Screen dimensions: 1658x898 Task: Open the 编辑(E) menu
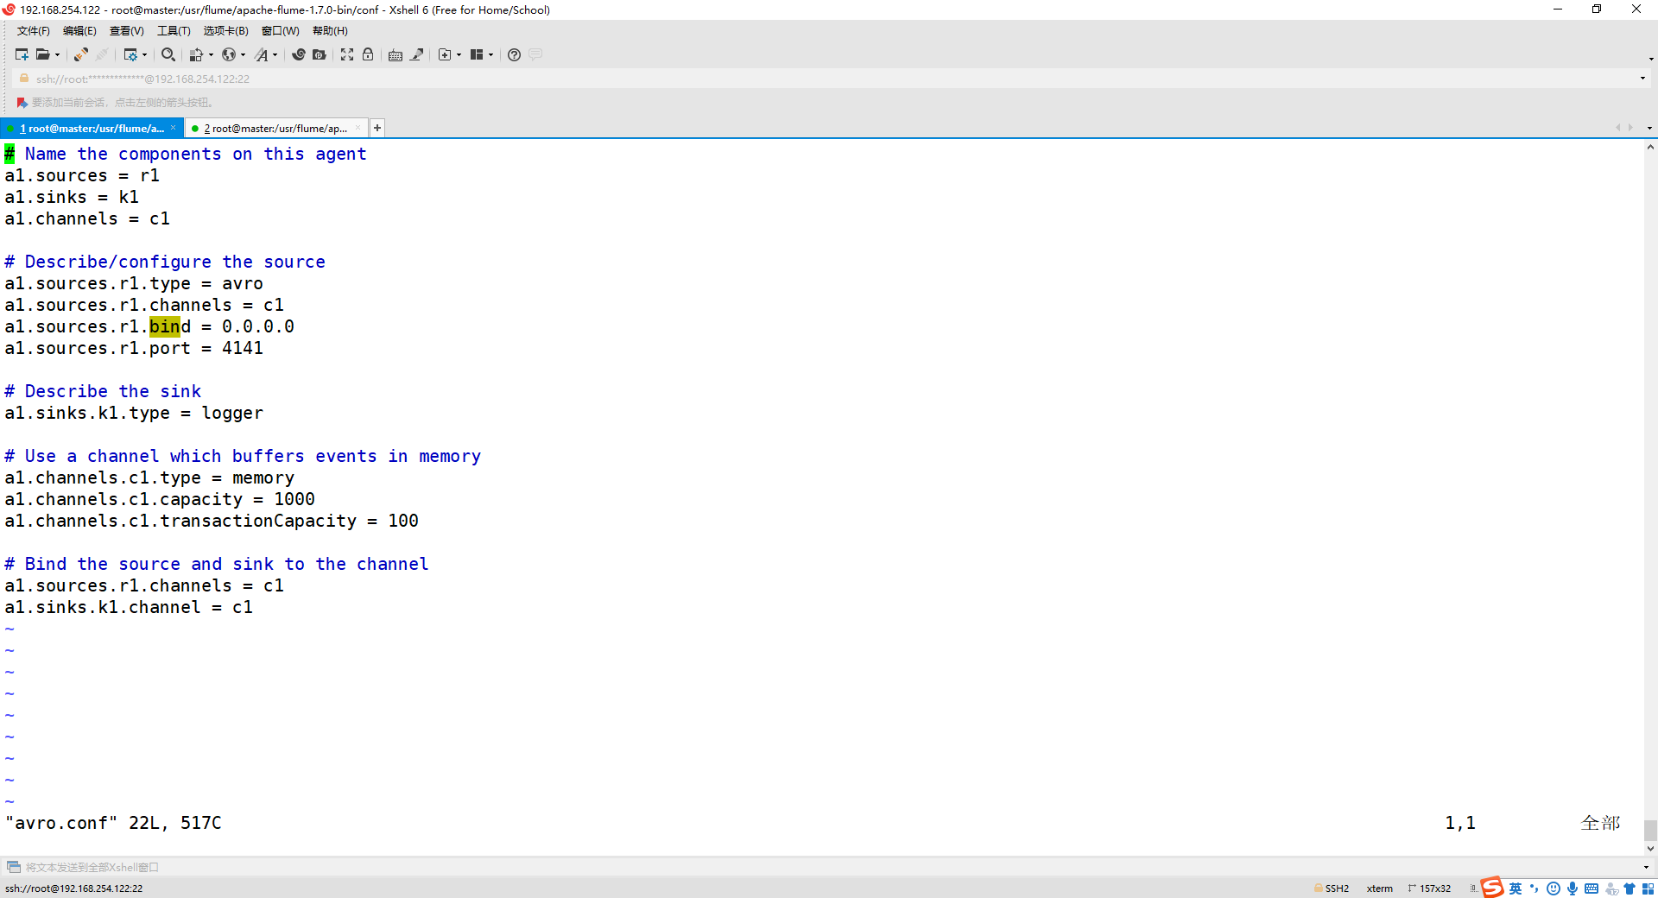(79, 31)
